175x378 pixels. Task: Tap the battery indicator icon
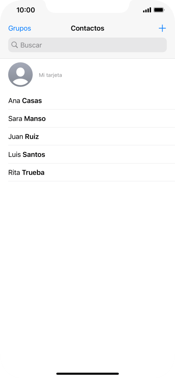(159, 10)
